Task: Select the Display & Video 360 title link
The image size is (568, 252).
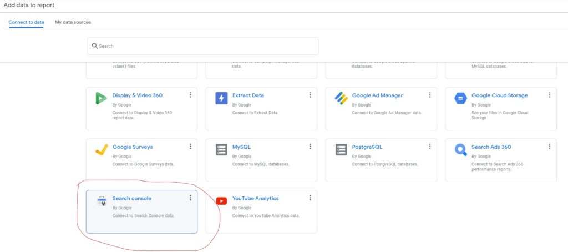Action: (x=138, y=95)
